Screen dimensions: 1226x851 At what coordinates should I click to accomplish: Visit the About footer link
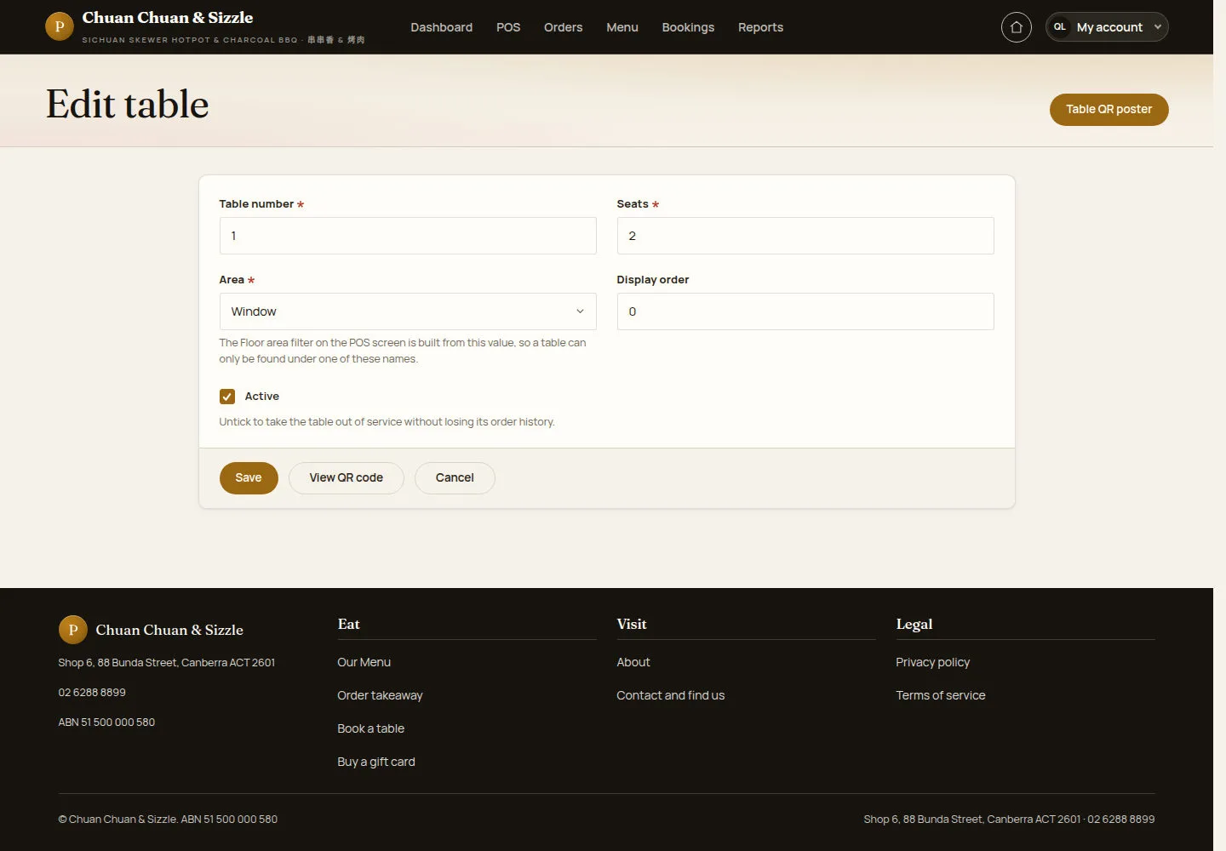[x=633, y=662]
